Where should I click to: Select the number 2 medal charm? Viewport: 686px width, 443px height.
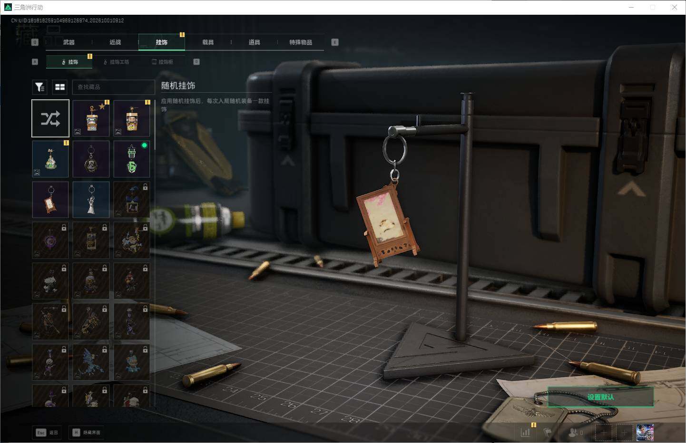click(91, 159)
